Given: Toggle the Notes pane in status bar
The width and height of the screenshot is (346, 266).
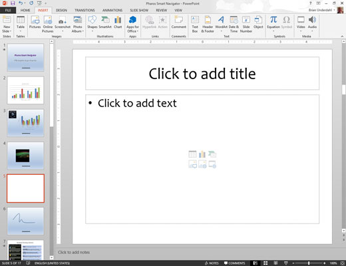Looking at the screenshot, I should [x=212, y=263].
